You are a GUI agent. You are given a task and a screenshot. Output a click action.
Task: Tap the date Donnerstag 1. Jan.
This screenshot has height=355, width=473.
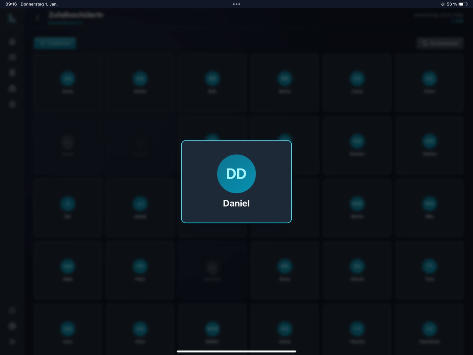39,4
